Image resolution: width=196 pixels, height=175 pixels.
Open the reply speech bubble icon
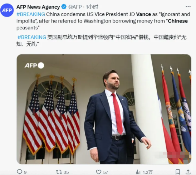[19, 172]
